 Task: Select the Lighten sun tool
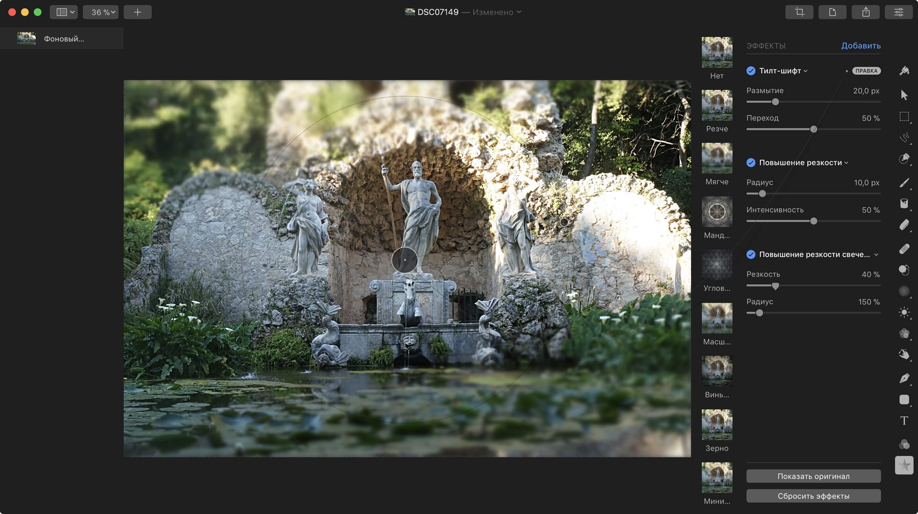tap(904, 312)
